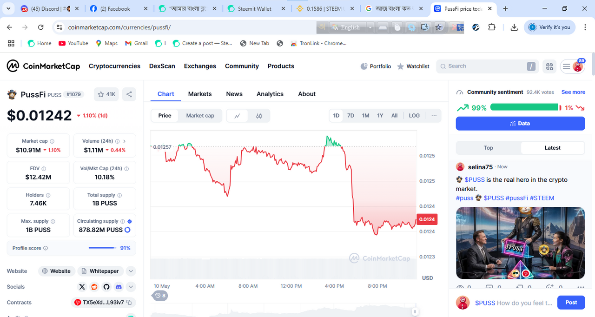The height and width of the screenshot is (317, 595).
Task: Click the share icon beside PussFi
Action: click(x=129, y=94)
